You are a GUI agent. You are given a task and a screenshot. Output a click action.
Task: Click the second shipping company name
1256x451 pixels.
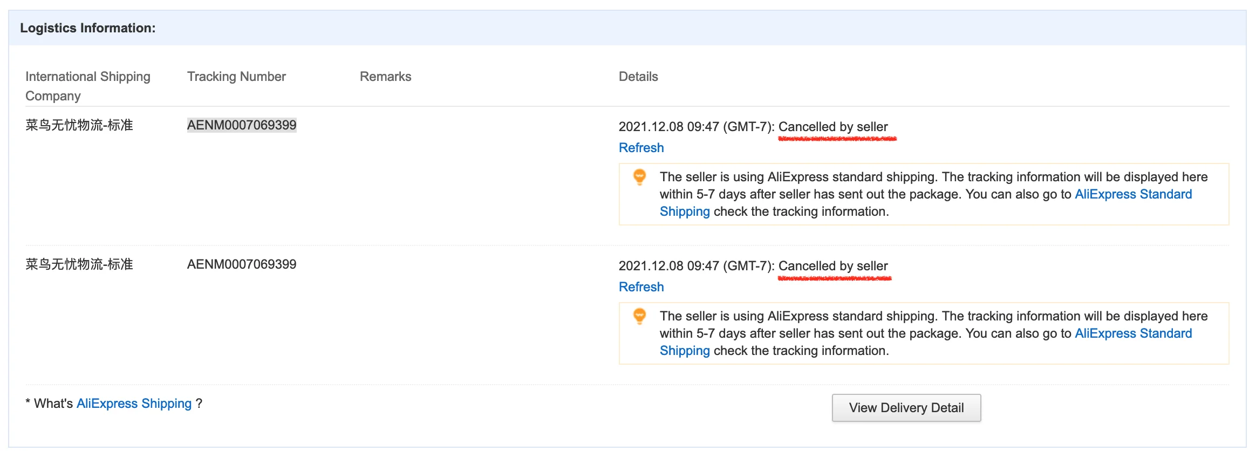point(79,264)
